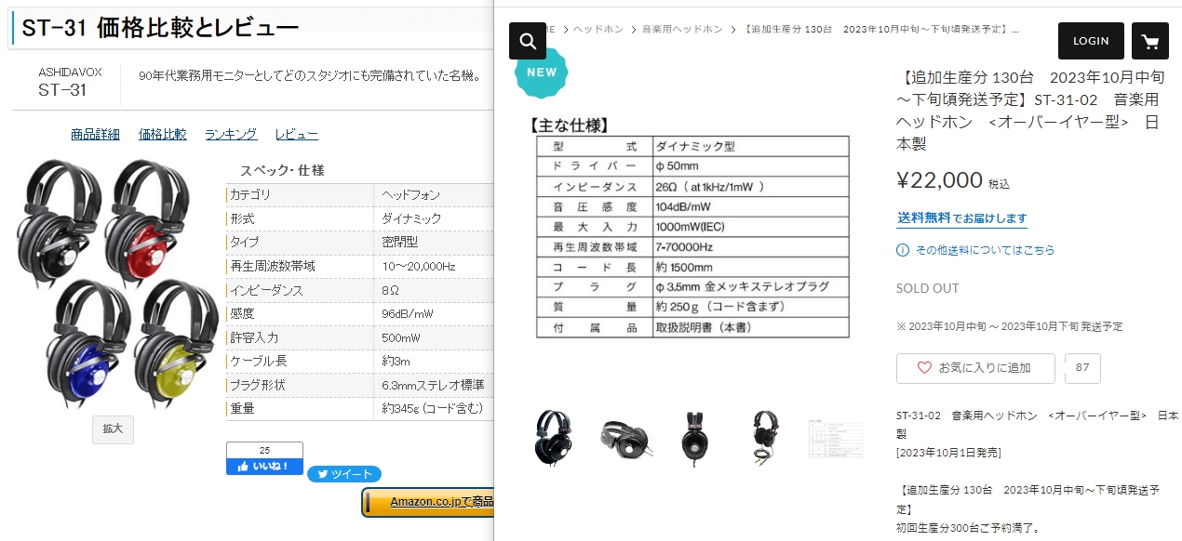Viewport: 1182px width, 541px height.
Task: Click the 6.3mmステレオ標準 plug value
Action: tap(433, 385)
